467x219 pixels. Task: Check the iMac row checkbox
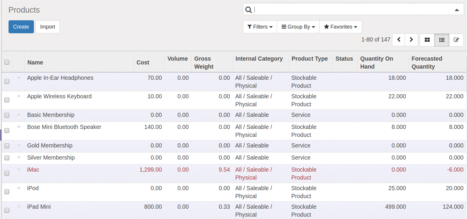click(x=7, y=173)
